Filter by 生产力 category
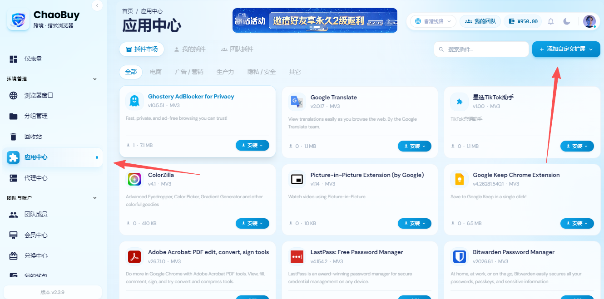604x299 pixels. (x=225, y=72)
